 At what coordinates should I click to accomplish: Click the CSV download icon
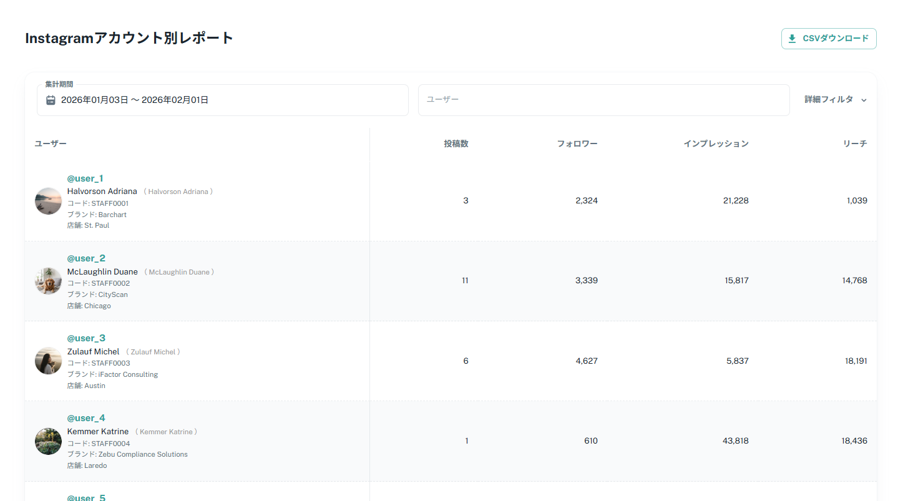[792, 39]
